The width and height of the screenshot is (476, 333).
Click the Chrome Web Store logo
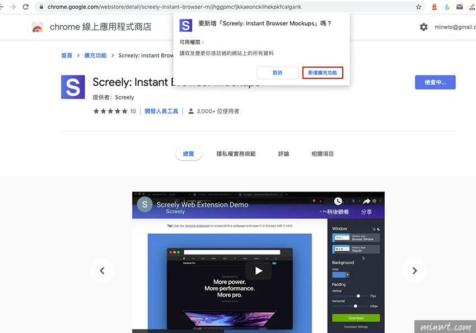(x=38, y=27)
